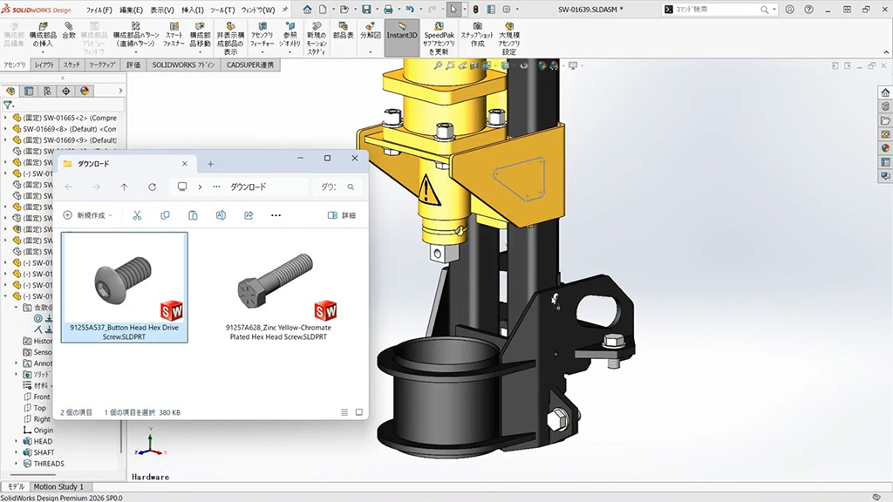Click the スナップショット作成 snapshot icon

[x=477, y=27]
